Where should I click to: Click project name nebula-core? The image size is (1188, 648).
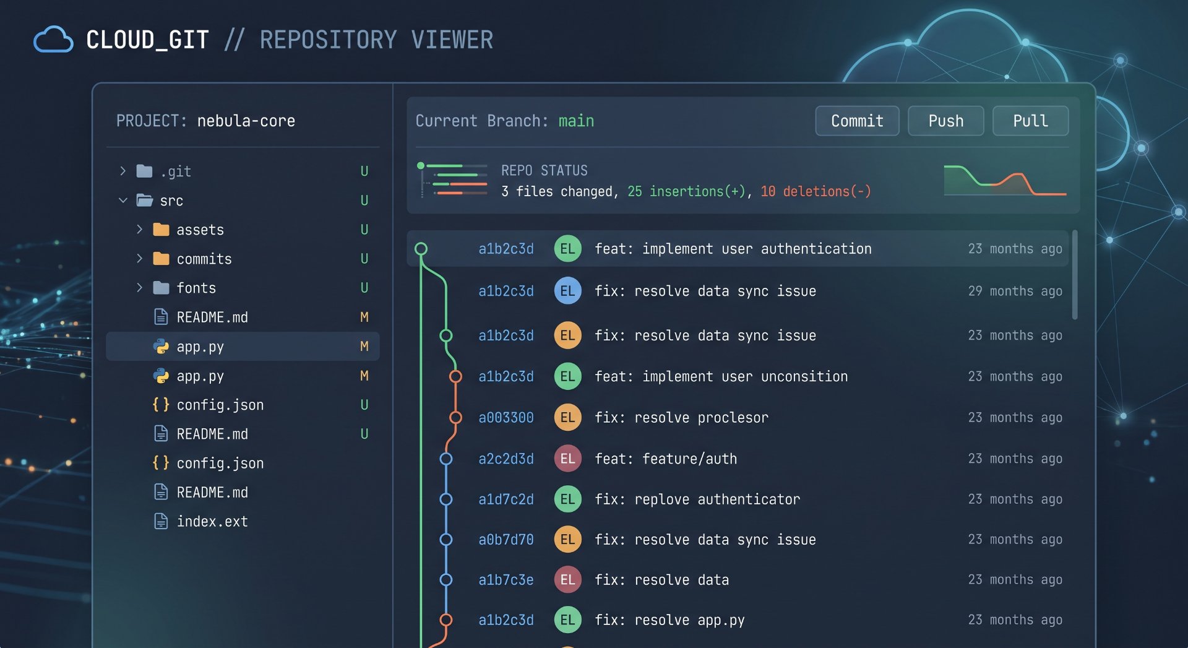pos(246,121)
